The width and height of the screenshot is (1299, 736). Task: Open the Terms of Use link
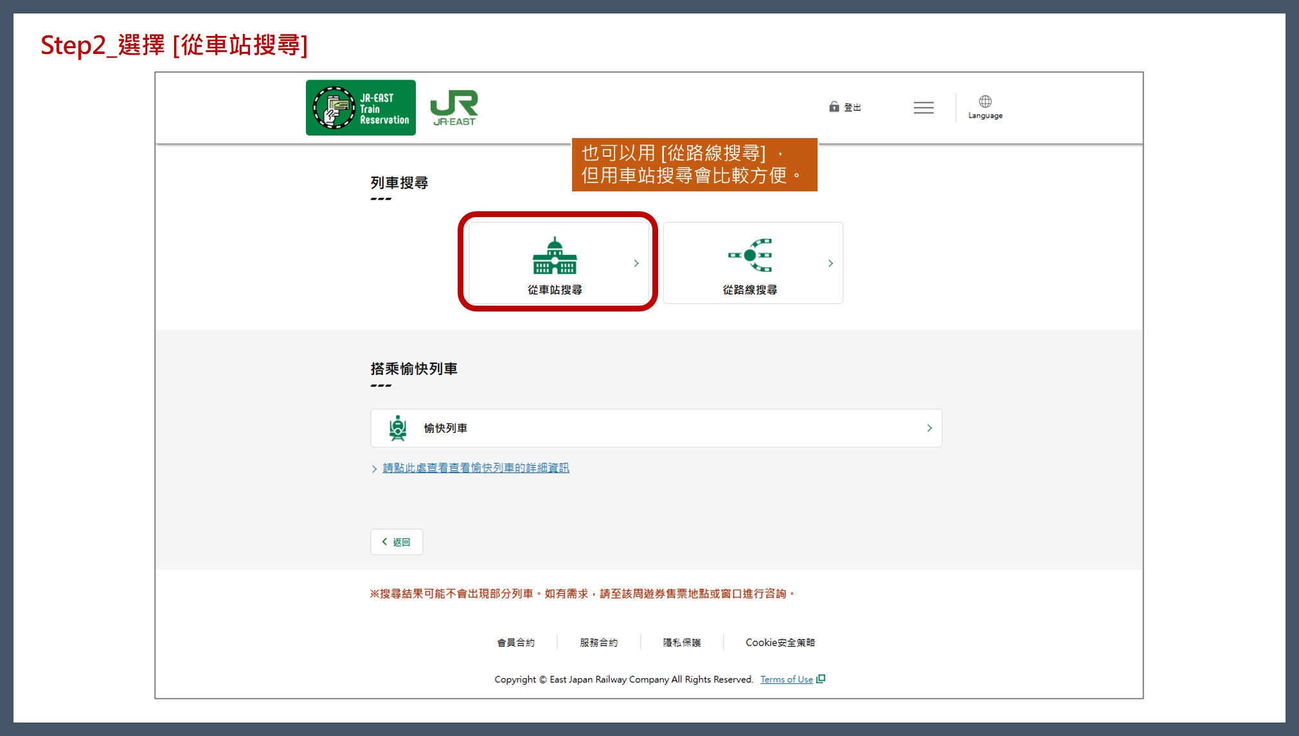point(786,679)
